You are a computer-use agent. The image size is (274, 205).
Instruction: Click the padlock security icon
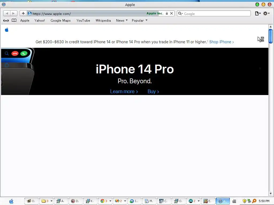(167, 13)
